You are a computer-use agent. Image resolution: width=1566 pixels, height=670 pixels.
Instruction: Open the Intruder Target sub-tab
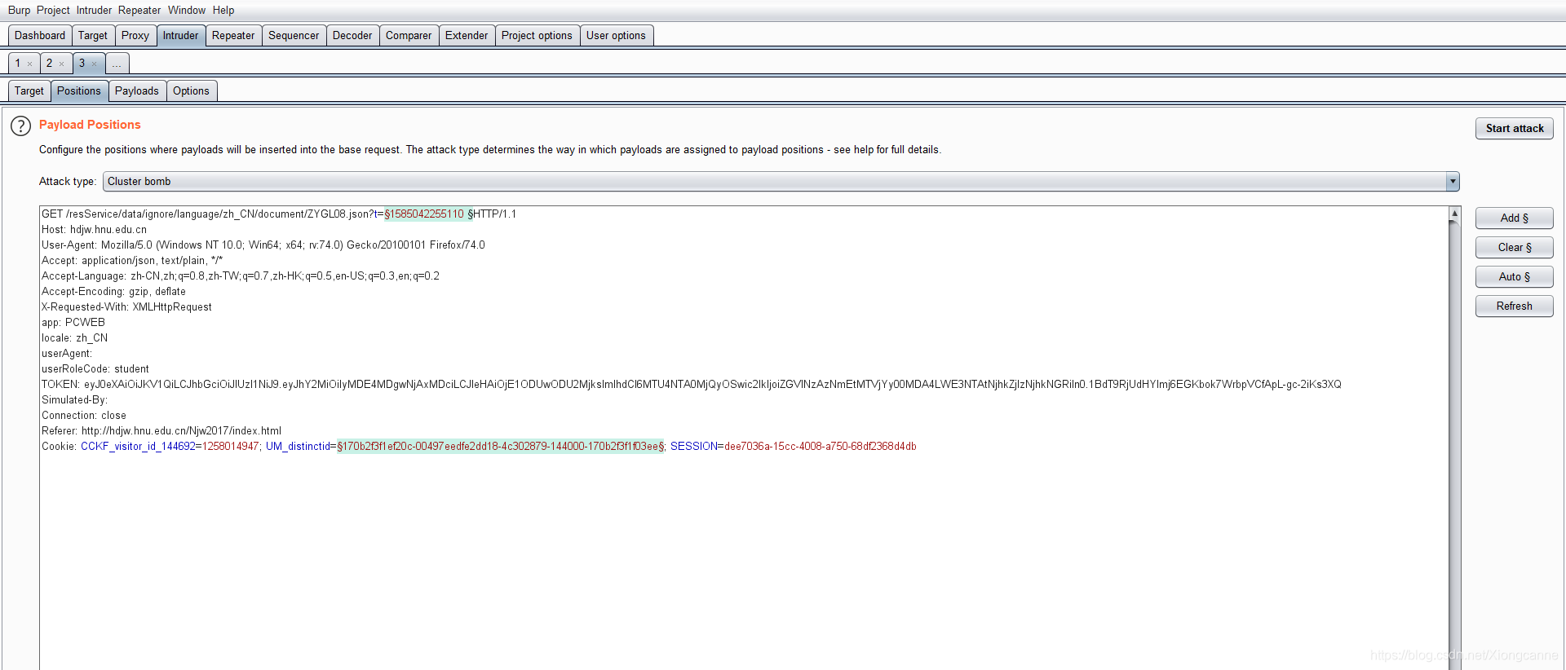click(x=29, y=91)
